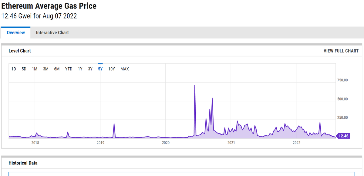Switch to the Overview tab
The width and height of the screenshot is (364, 176).
click(x=16, y=32)
